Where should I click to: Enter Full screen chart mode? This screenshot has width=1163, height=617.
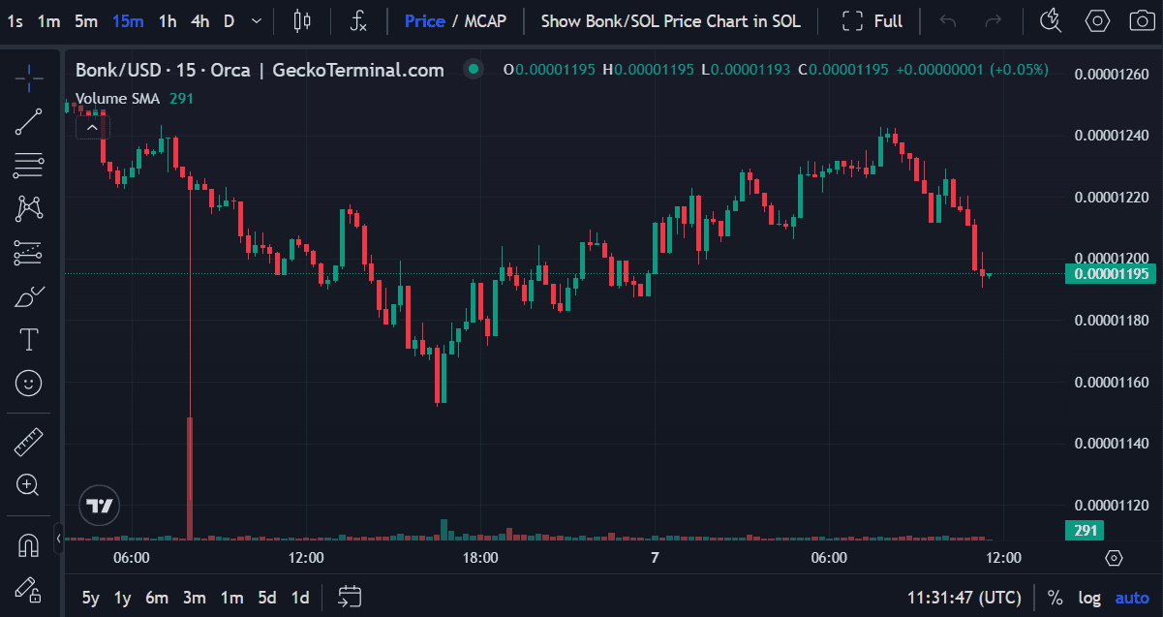(872, 20)
